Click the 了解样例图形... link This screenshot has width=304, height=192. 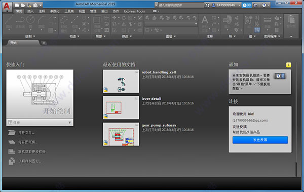pyautogui.click(x=30, y=161)
